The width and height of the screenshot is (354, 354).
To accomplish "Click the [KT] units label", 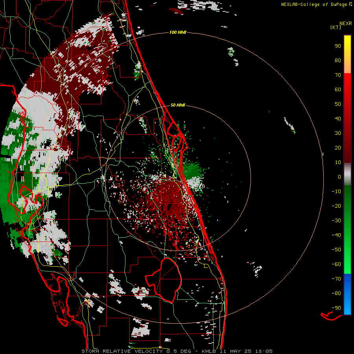I will tap(336, 27).
